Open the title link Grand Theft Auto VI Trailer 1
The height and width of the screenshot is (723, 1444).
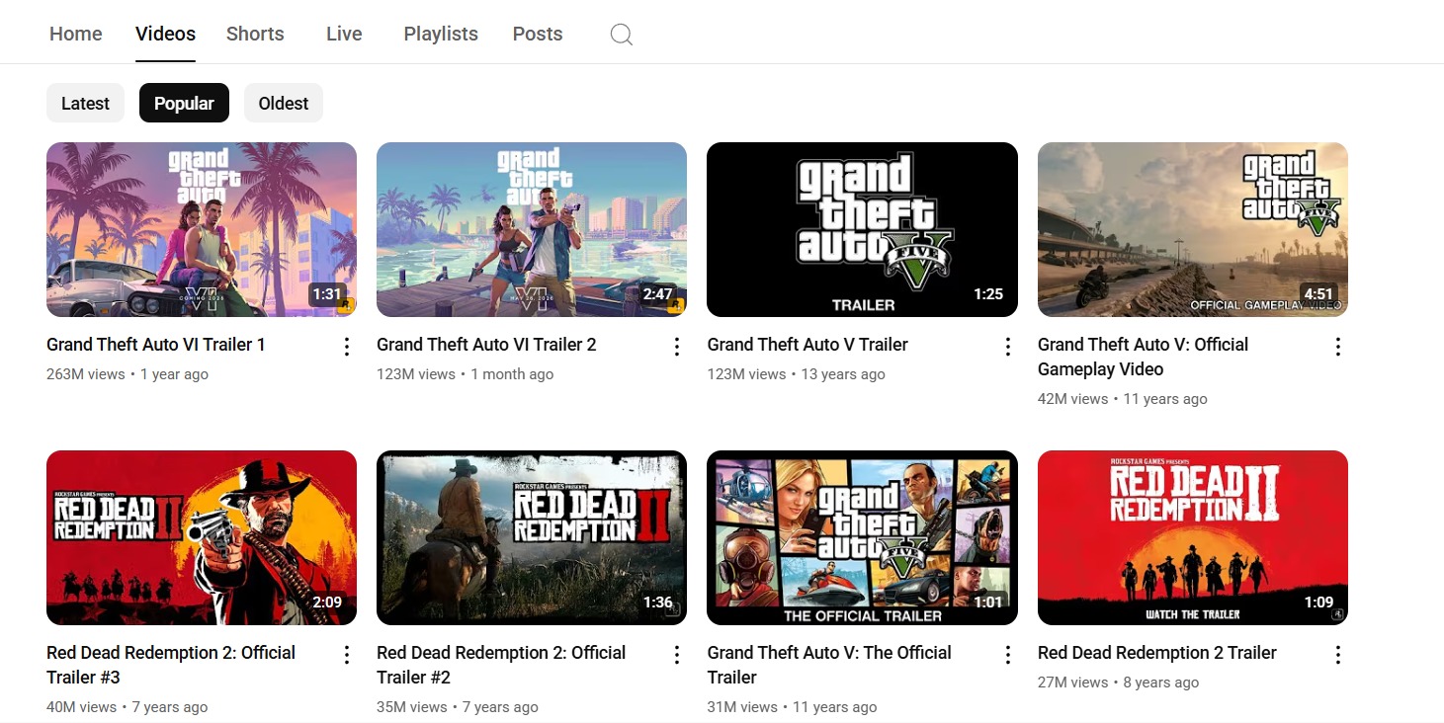[156, 345]
